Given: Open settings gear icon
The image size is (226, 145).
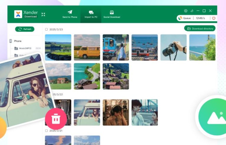Looking at the screenshot, I should 186,11.
